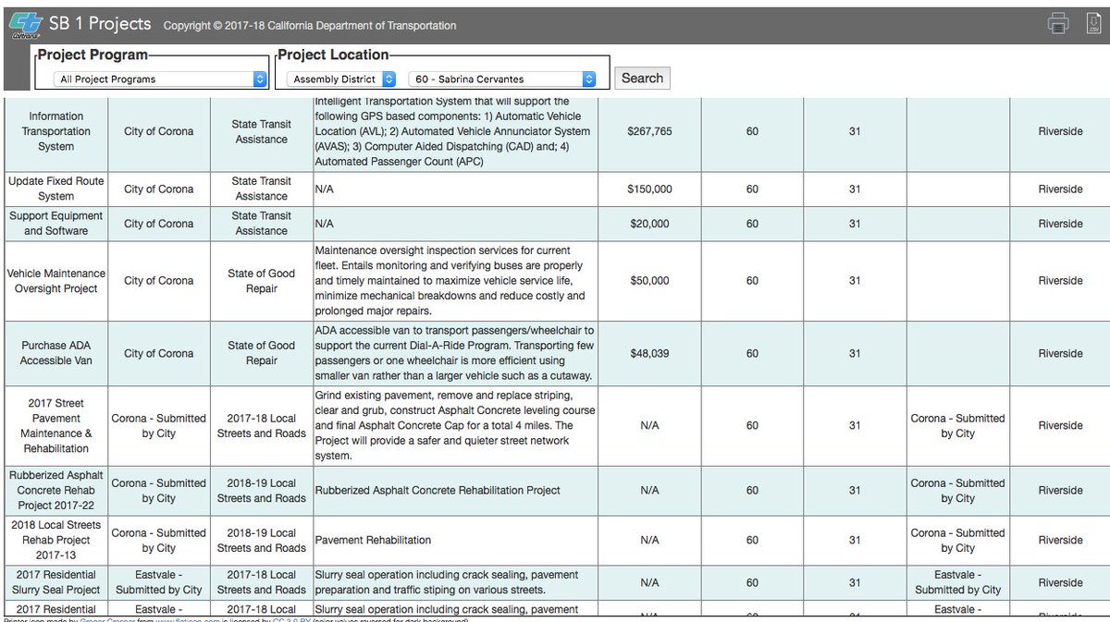The width and height of the screenshot is (1110, 622).
Task: Click Rubberized Asphalt Concrete Rehab Project 2017-22
Action: pos(56,491)
